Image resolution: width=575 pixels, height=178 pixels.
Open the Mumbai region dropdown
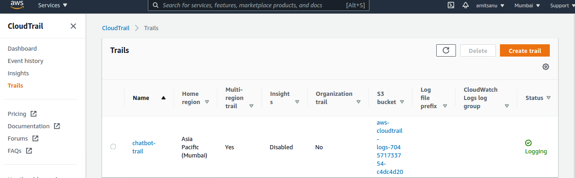click(x=527, y=5)
